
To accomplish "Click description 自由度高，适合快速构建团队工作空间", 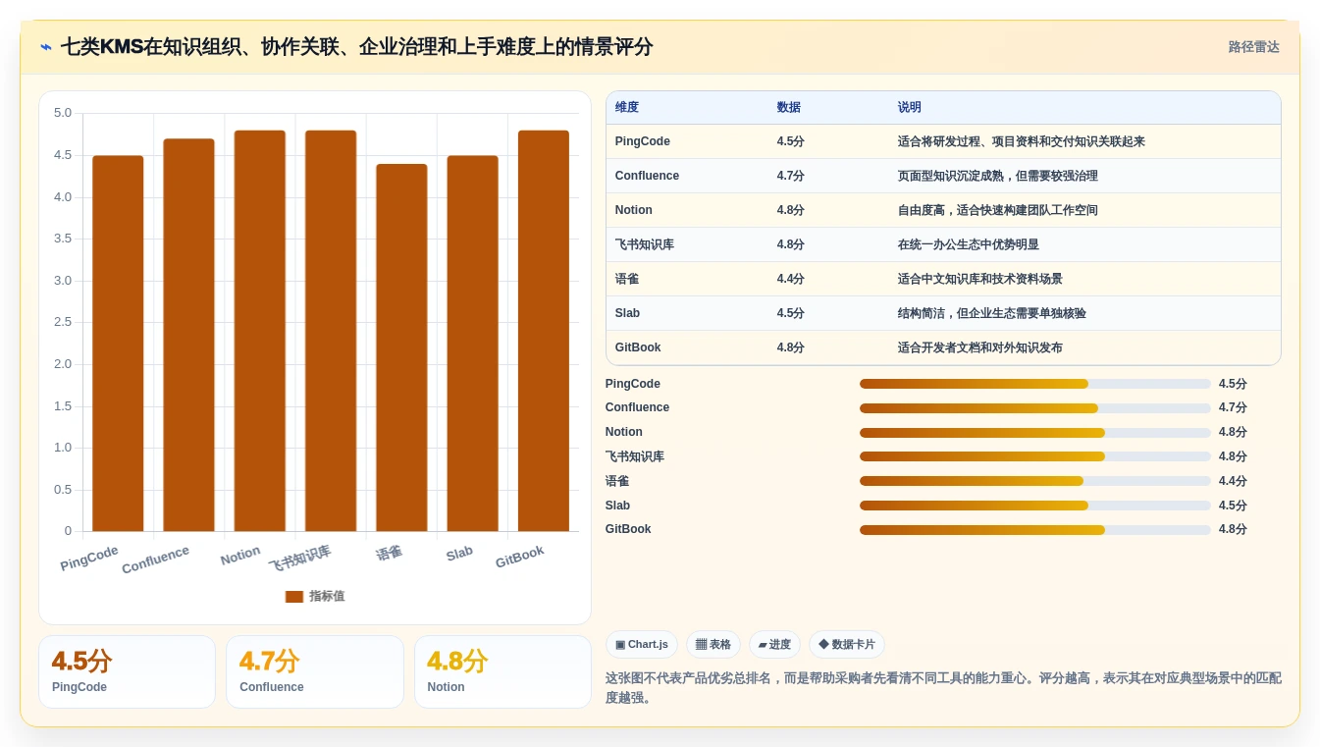I will pos(998,210).
